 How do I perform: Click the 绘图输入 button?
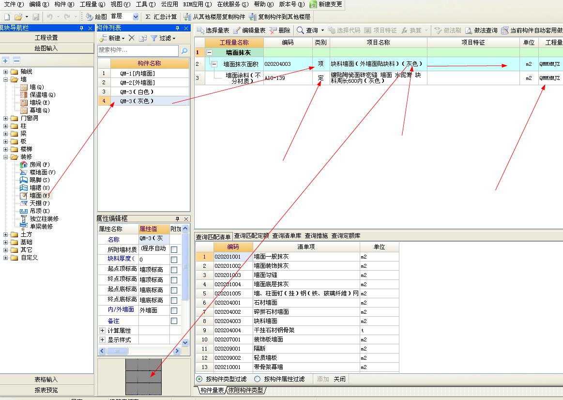(x=46, y=48)
